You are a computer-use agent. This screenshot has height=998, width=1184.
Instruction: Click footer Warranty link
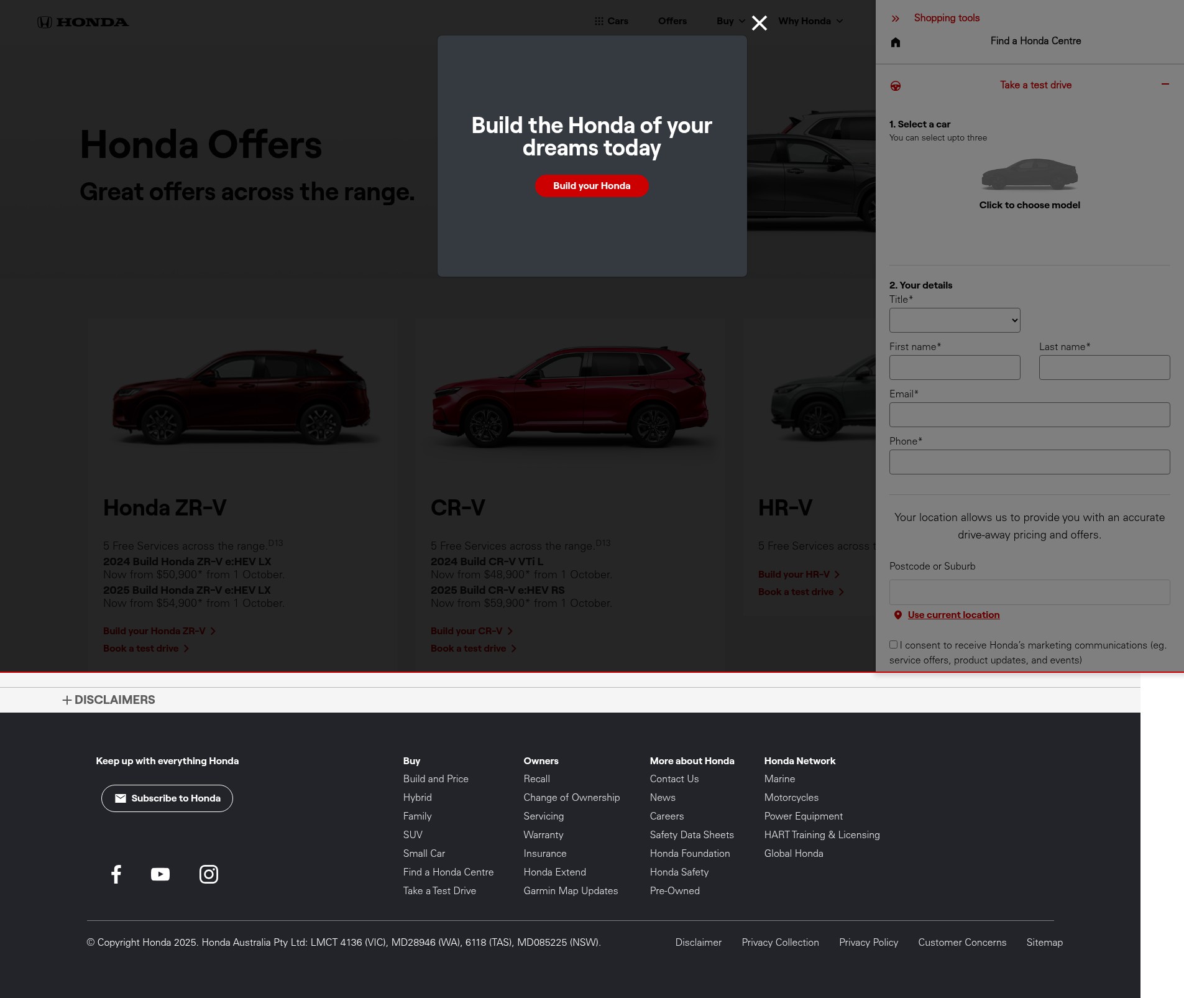543,835
